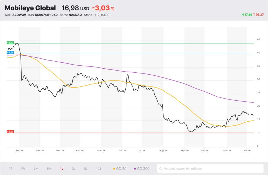This screenshot has height=176, width=269.
Task: Open the 5J chart view
Action: click(86, 169)
